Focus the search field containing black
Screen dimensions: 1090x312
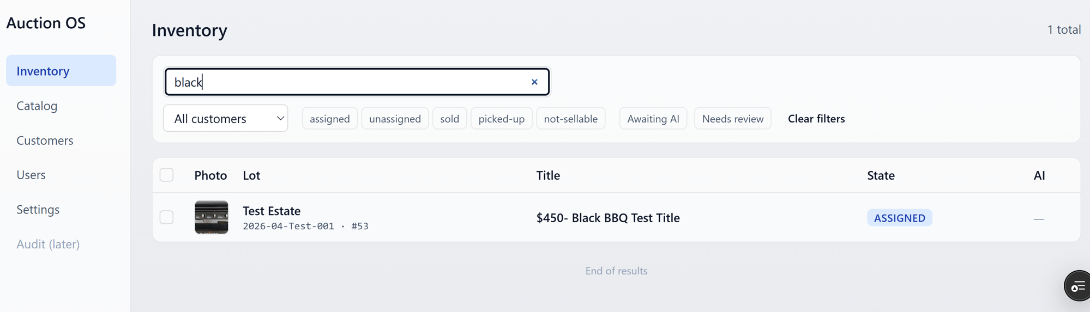[x=357, y=82]
